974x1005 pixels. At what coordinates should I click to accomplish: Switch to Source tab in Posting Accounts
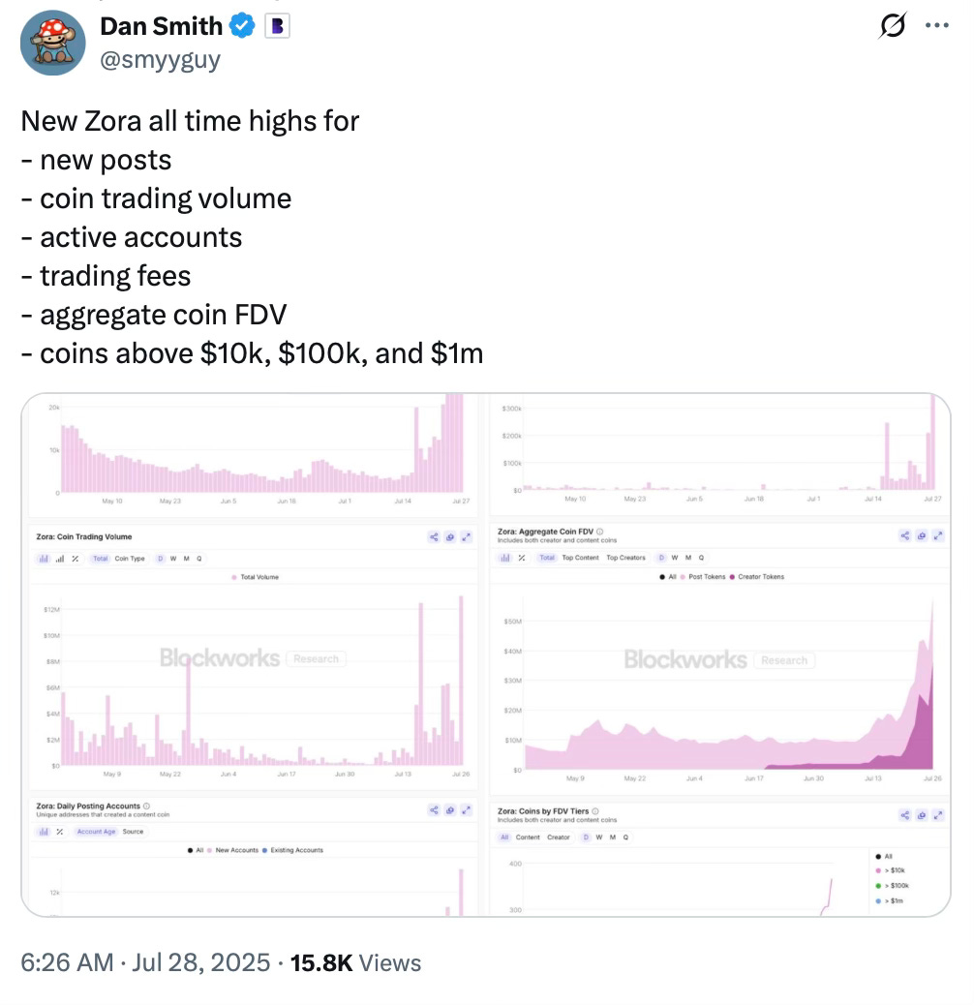click(133, 832)
